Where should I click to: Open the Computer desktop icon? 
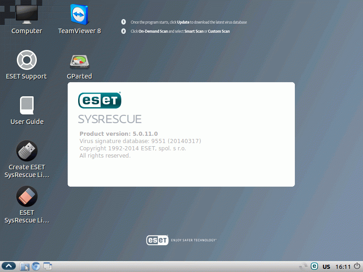(x=27, y=15)
